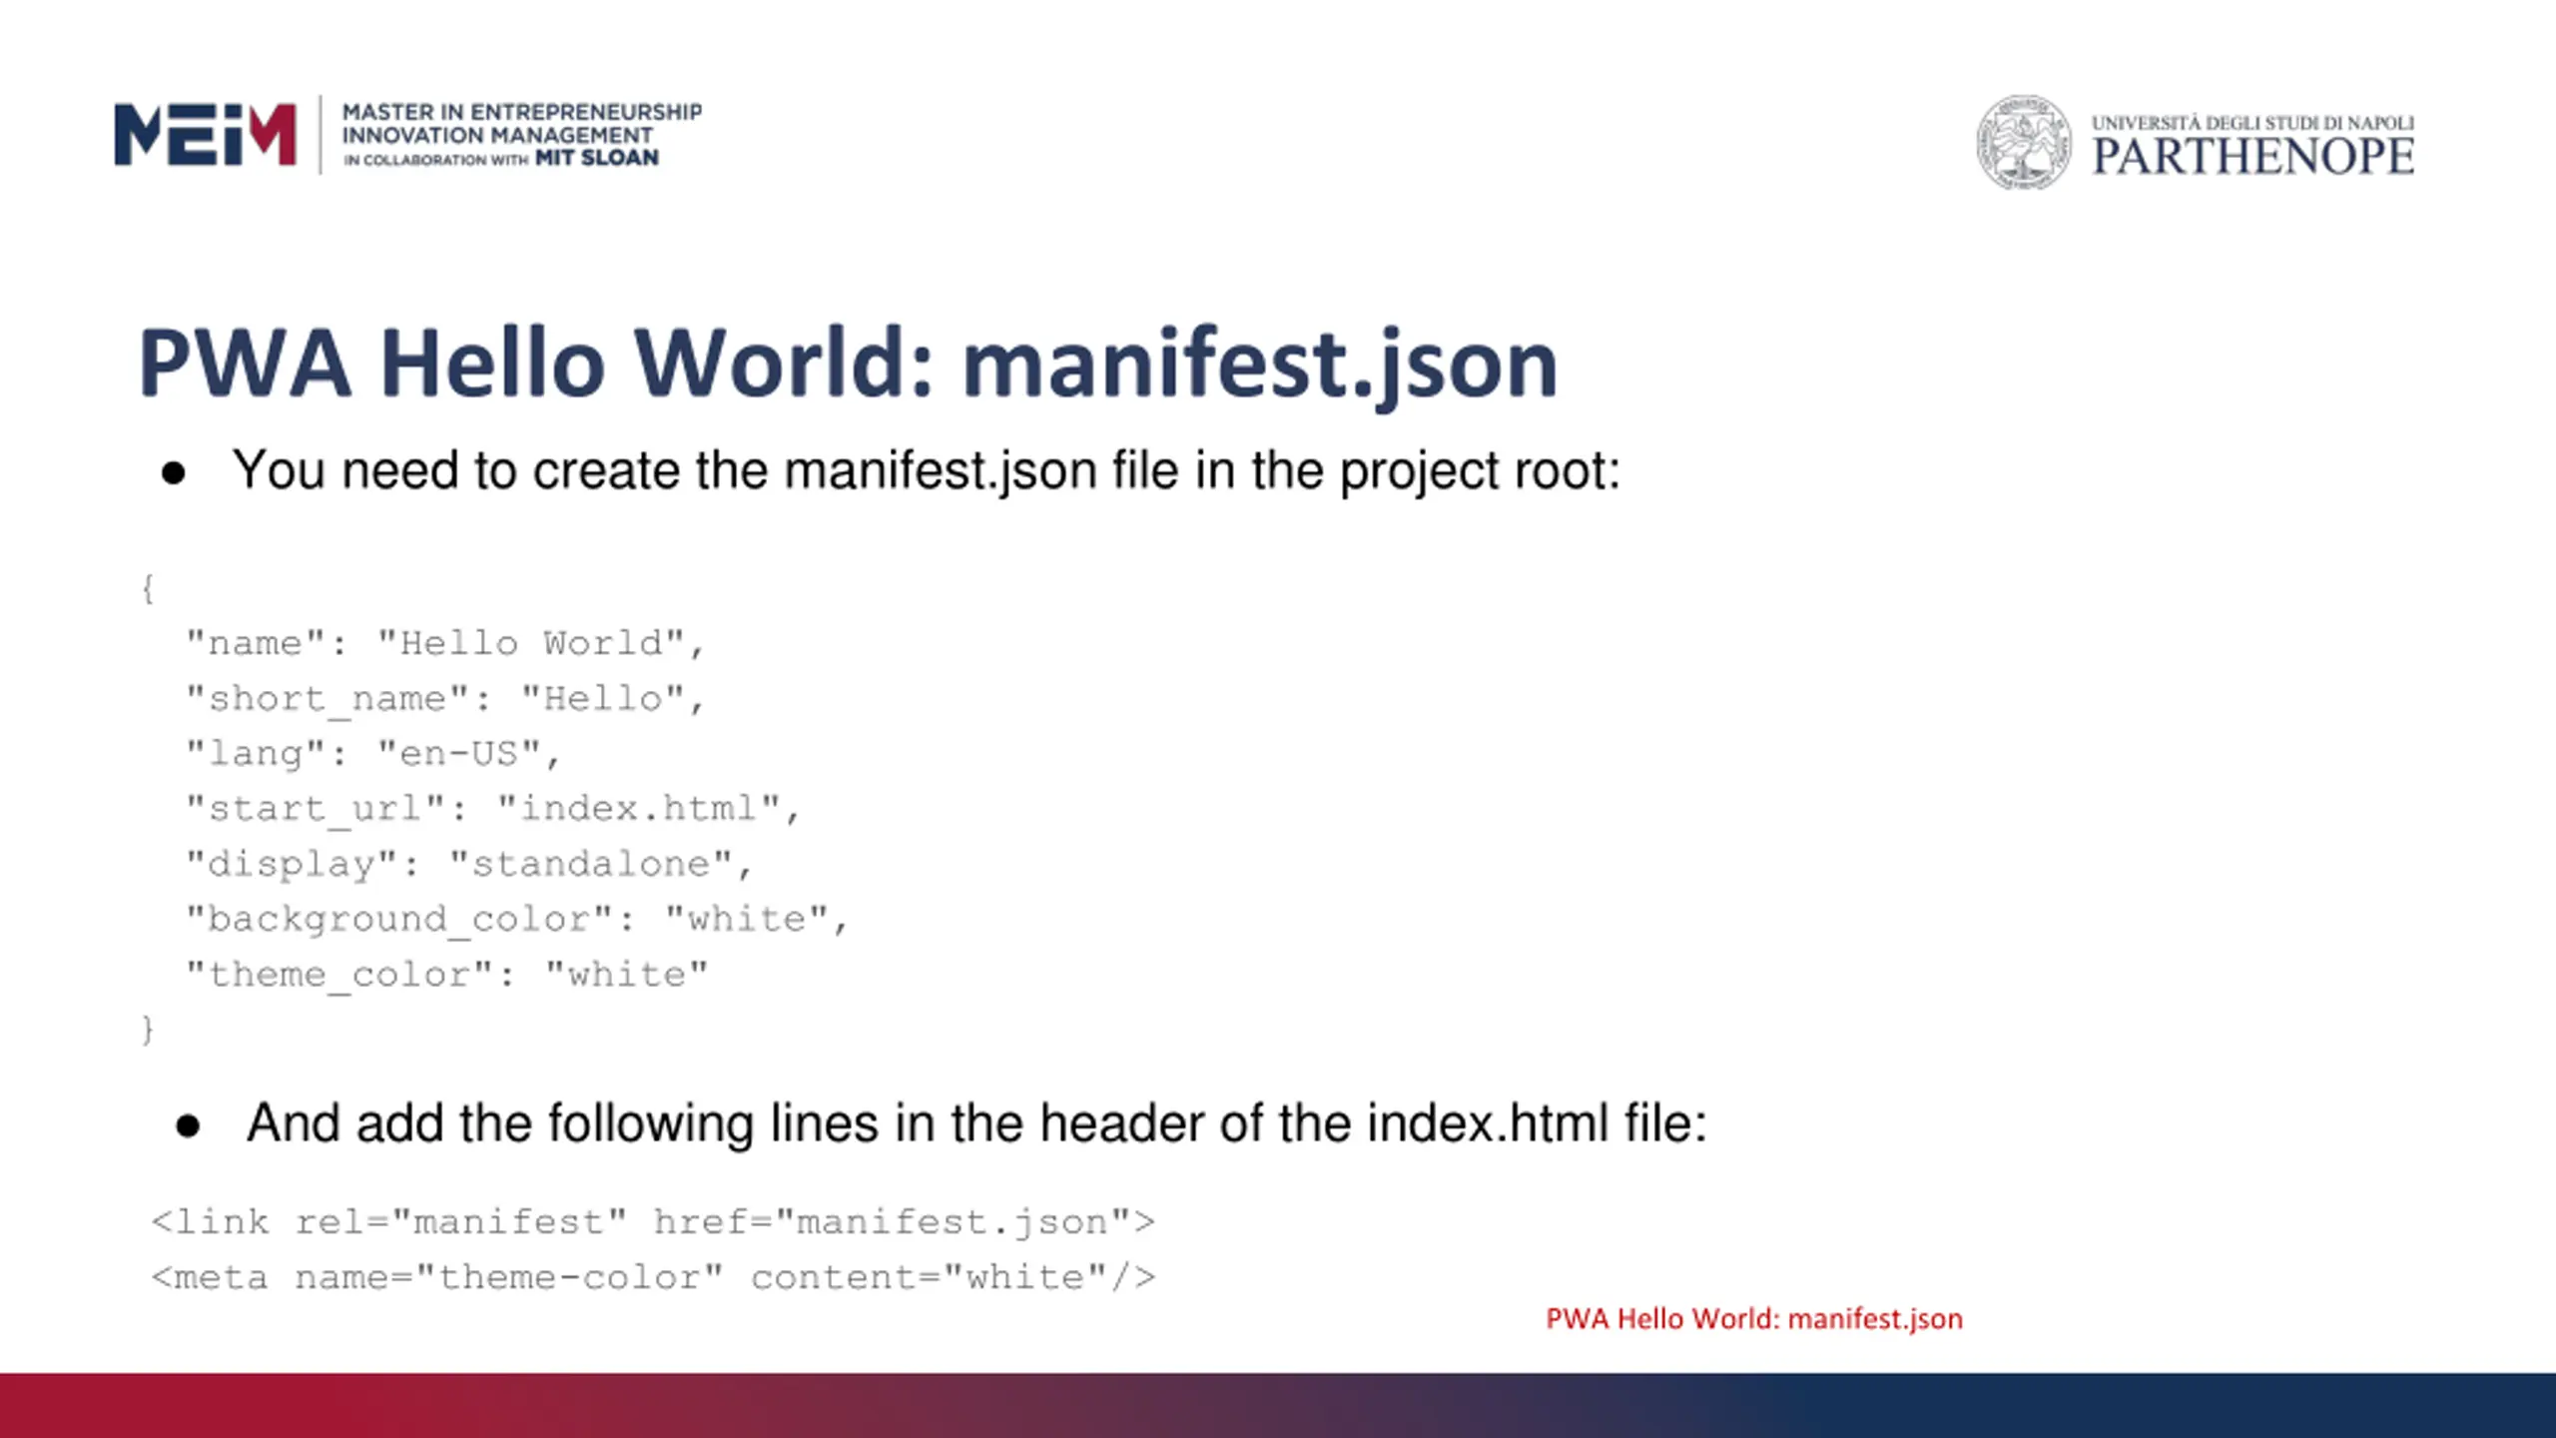This screenshot has width=2556, height=1438.
Task: Click 'UNIVERSITÀ DEGLI STUDI DI NAPOLI' text
Action: [2252, 123]
